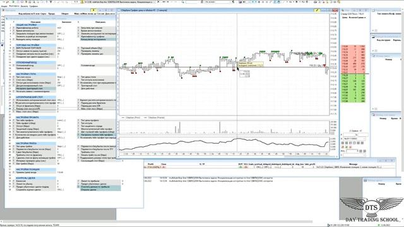Click the Настроить трейлинг стоп button cell
The width and height of the screenshot is (404, 227).
click(x=35, y=88)
